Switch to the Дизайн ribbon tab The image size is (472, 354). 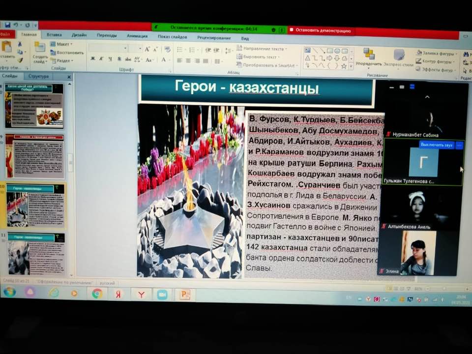coord(79,35)
